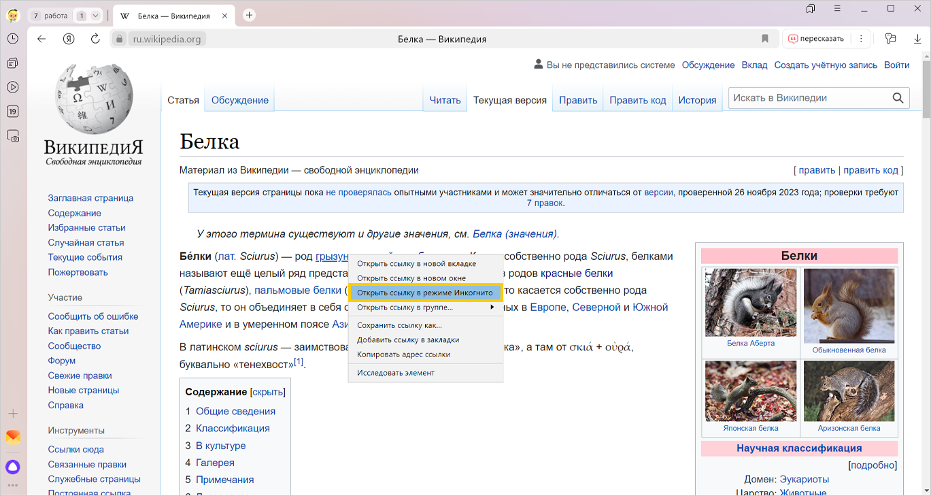Open the История tab

pos(697,100)
